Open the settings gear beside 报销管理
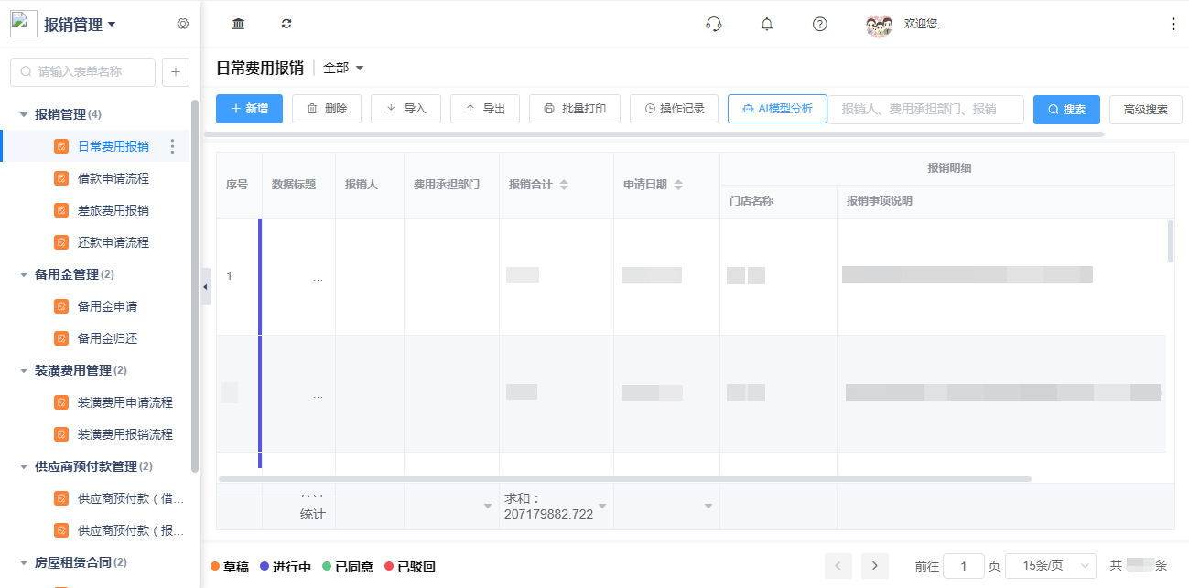Image resolution: width=1189 pixels, height=588 pixels. tap(183, 24)
